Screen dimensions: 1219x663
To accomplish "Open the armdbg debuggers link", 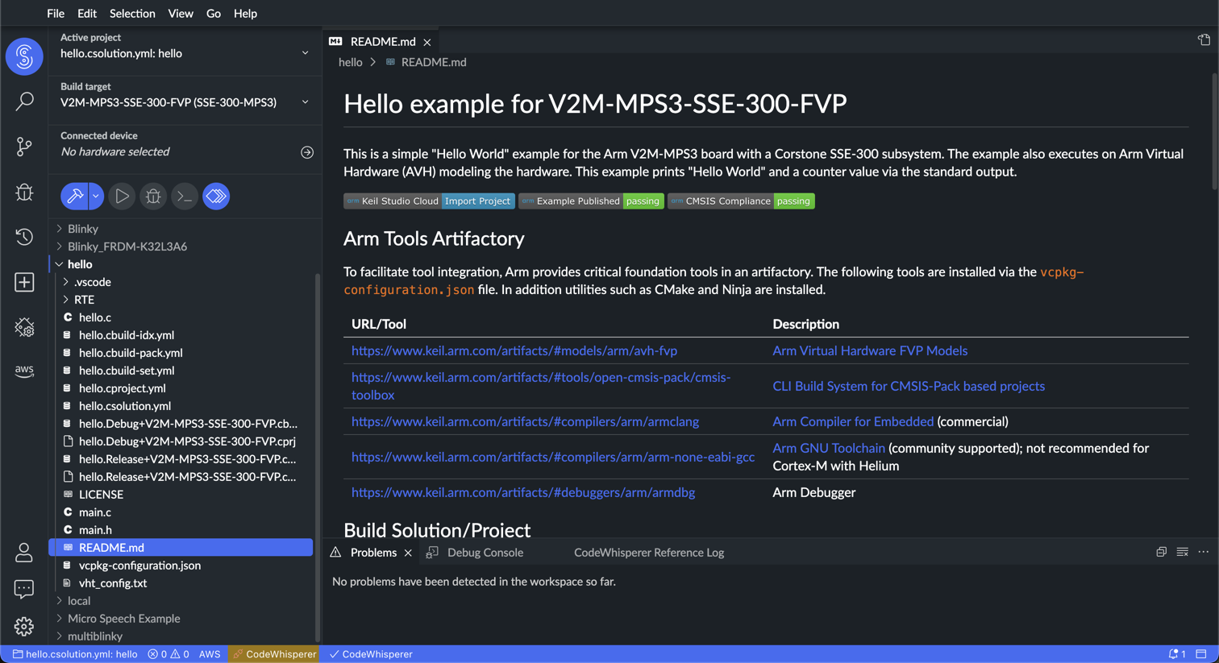I will click(x=523, y=492).
